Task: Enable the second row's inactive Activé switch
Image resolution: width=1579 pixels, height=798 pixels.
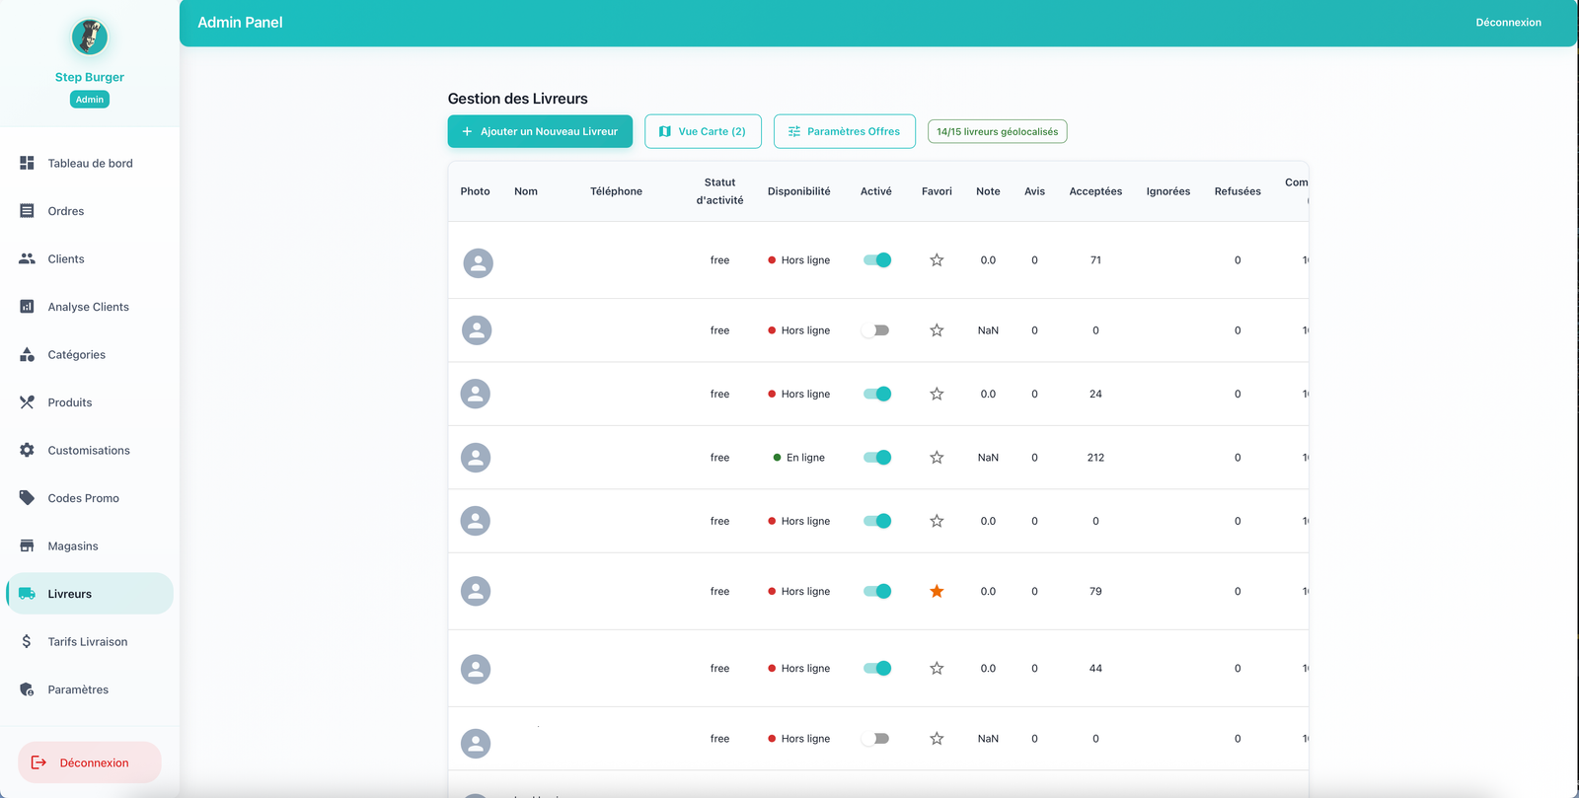Action: (x=875, y=330)
